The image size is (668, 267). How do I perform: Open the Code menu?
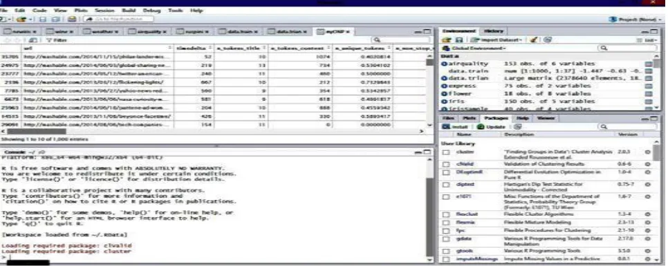pos(39,10)
